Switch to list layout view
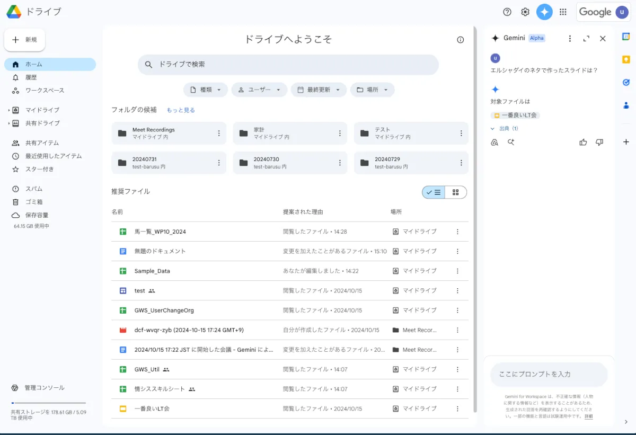The width and height of the screenshot is (636, 435). coord(434,192)
